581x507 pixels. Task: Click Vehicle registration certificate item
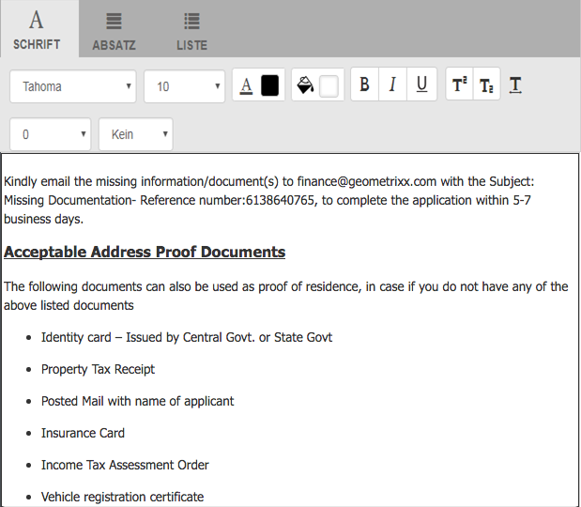coord(122,497)
